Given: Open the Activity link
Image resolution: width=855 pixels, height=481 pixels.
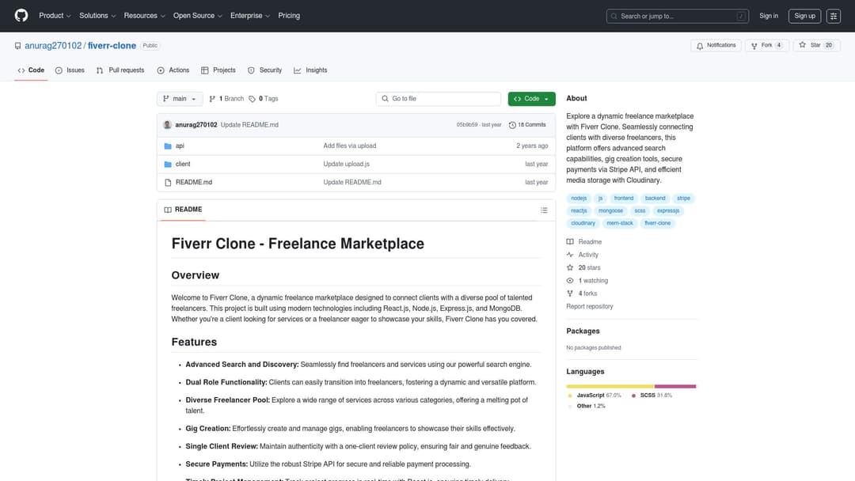Looking at the screenshot, I should [x=583, y=255].
